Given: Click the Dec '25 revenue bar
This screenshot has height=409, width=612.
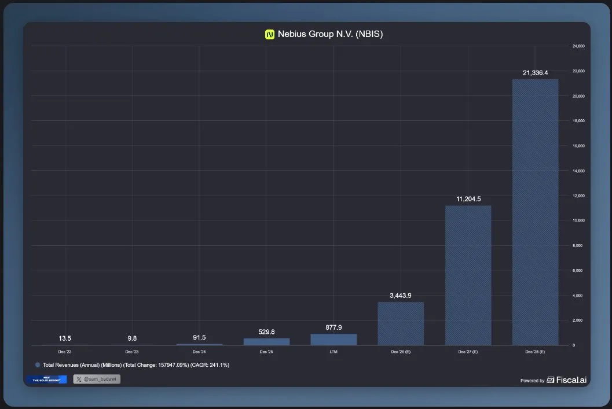Looking at the screenshot, I should click(x=266, y=342).
